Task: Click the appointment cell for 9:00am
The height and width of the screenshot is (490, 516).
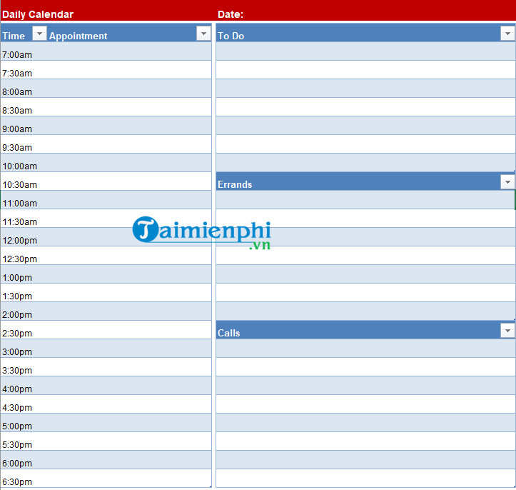Action: click(x=128, y=126)
